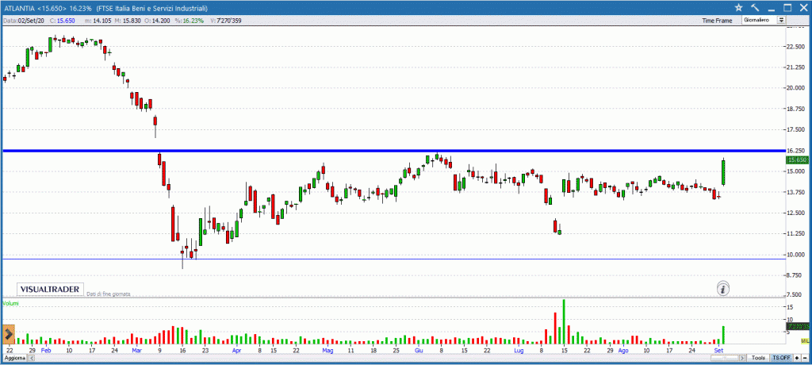This screenshot has height=365, width=812.
Task: Click the current price tag on price axis
Action: (x=798, y=159)
